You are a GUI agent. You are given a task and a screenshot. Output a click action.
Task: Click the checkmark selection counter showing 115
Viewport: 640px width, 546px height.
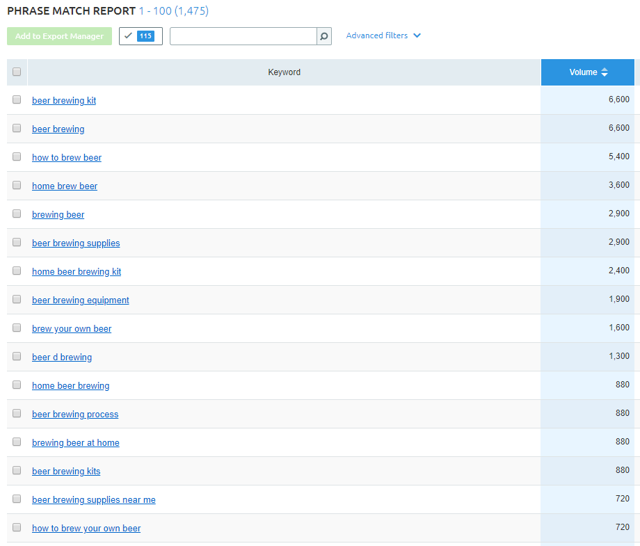(x=141, y=35)
